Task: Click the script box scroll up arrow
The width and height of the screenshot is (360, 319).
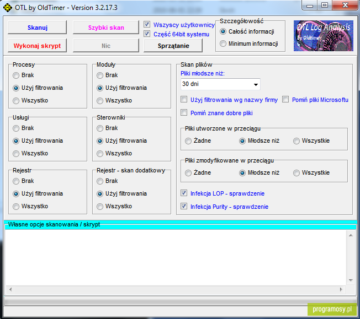Action: [351, 235]
